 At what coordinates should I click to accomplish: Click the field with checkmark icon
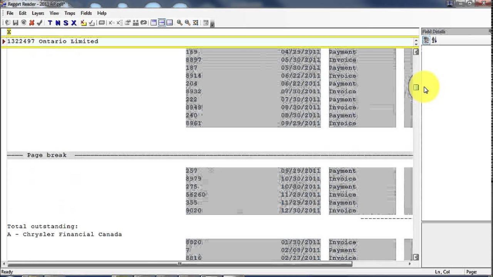tap(92, 23)
